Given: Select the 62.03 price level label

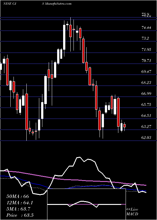Looking at the screenshot, I should [x=146, y=138].
